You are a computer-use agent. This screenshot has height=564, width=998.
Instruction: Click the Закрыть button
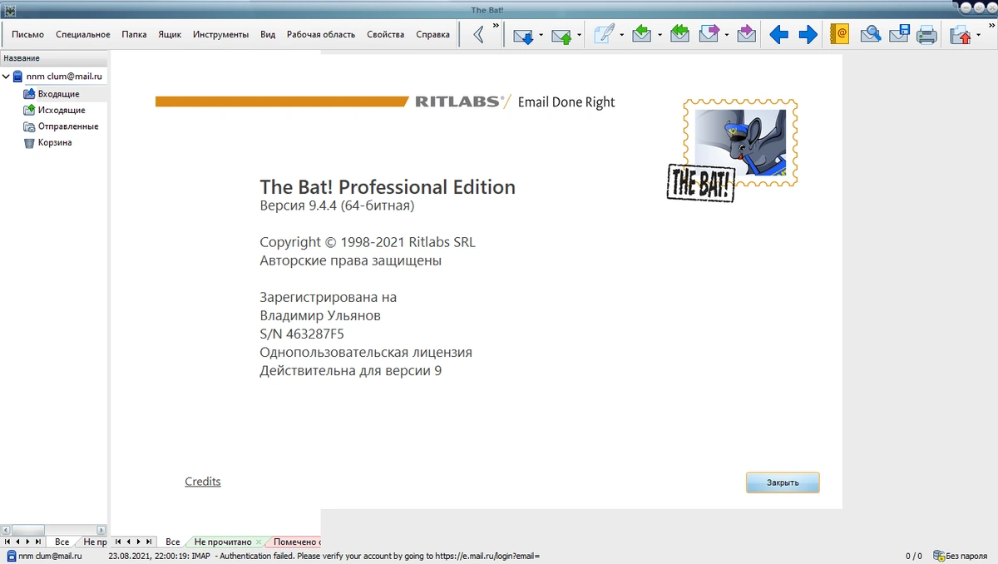click(783, 482)
